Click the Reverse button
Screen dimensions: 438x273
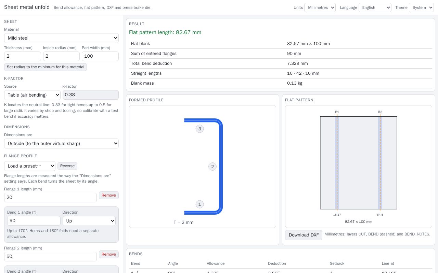point(67,166)
